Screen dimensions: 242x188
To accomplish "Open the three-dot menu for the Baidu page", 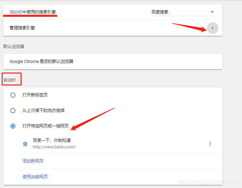I will [210, 144].
